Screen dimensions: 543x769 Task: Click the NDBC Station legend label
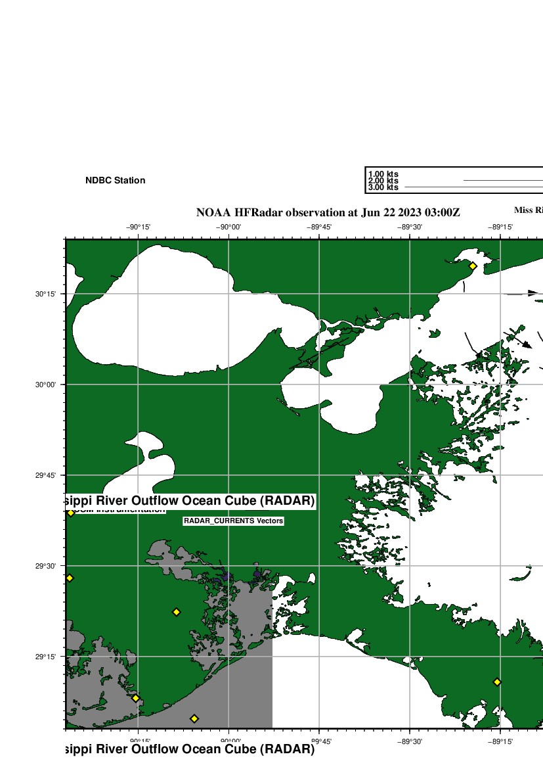[116, 181]
